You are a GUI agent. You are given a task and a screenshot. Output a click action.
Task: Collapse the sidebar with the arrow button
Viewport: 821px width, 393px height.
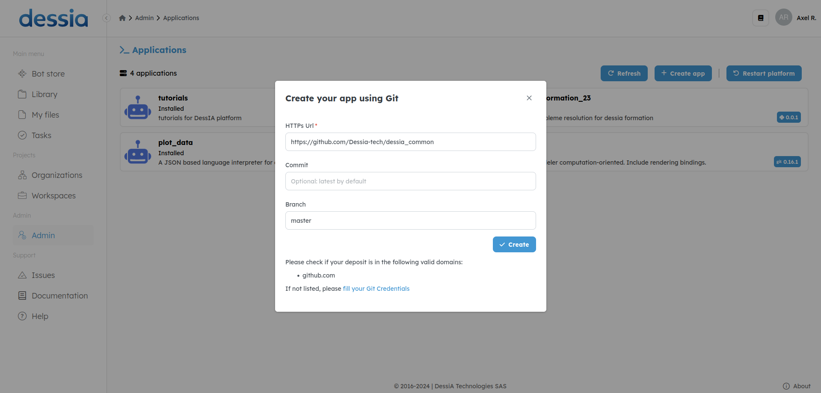(107, 18)
